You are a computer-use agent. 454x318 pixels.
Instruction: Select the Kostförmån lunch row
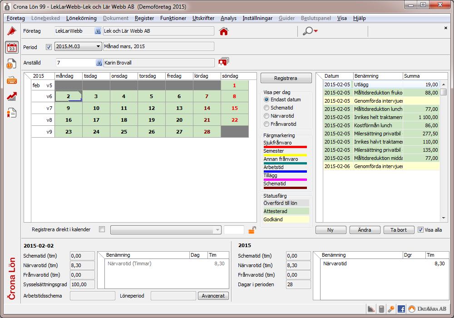click(381, 125)
